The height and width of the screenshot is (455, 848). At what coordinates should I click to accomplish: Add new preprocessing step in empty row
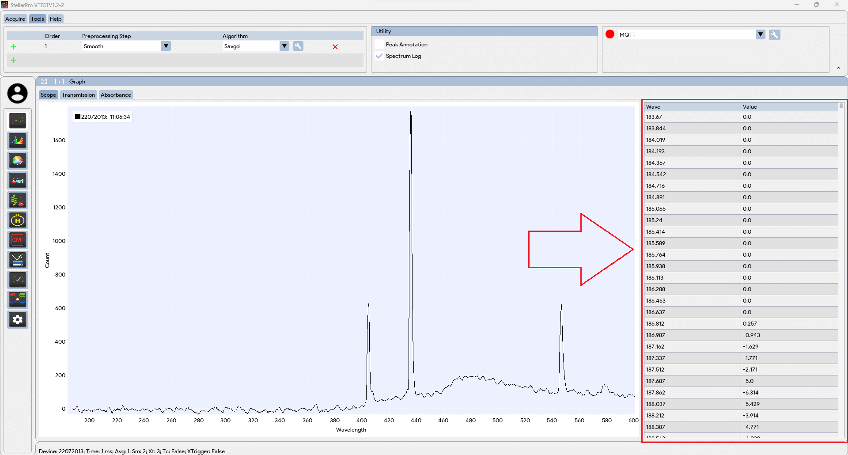(x=13, y=61)
